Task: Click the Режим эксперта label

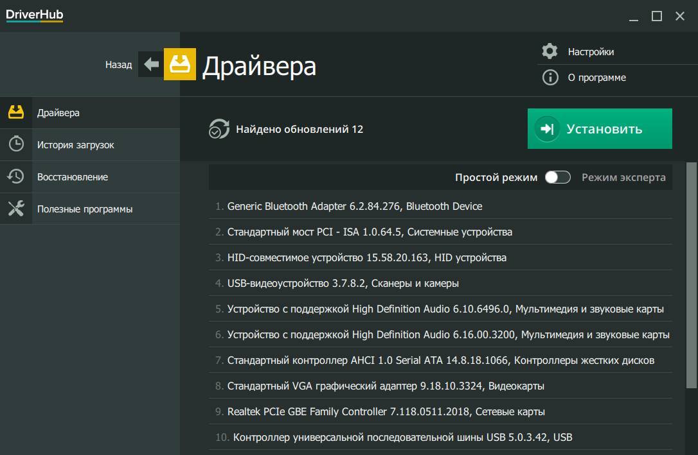Action: click(623, 178)
